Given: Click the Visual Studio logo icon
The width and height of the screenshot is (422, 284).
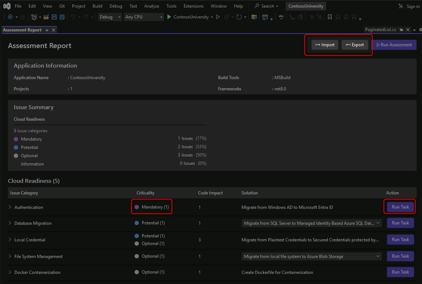Looking at the screenshot, I should click(x=7, y=6).
